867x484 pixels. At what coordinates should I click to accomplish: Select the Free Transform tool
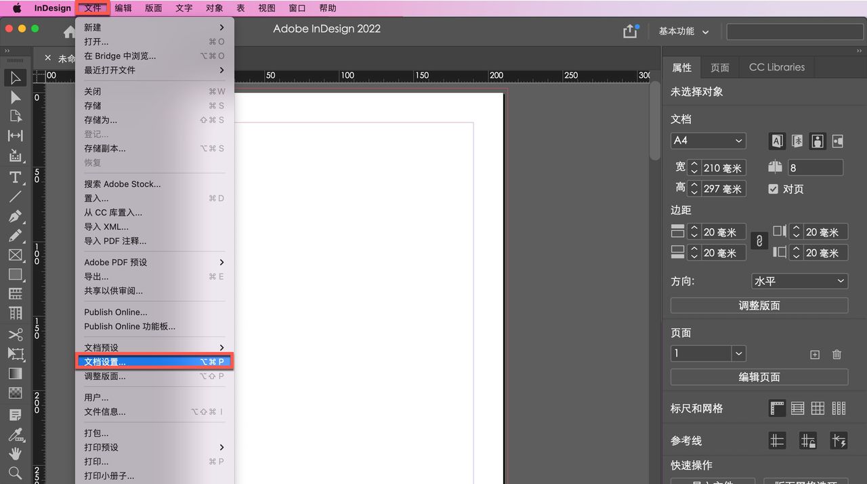tap(15, 354)
